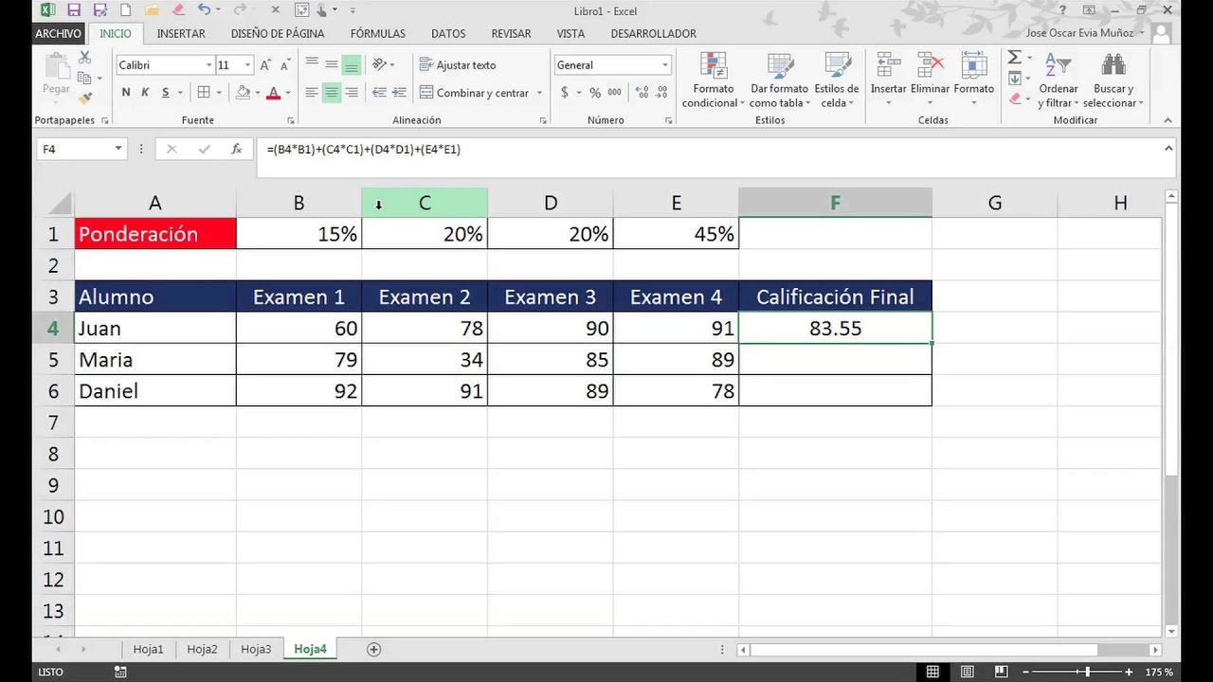This screenshot has height=682, width=1213.
Task: Click the Borders icon in Fuente group
Action: coord(204,93)
